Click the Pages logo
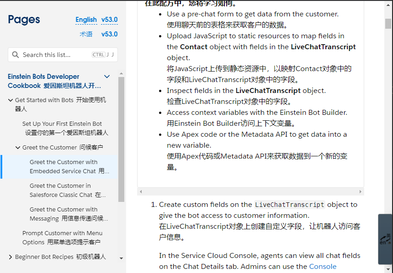 (24, 20)
